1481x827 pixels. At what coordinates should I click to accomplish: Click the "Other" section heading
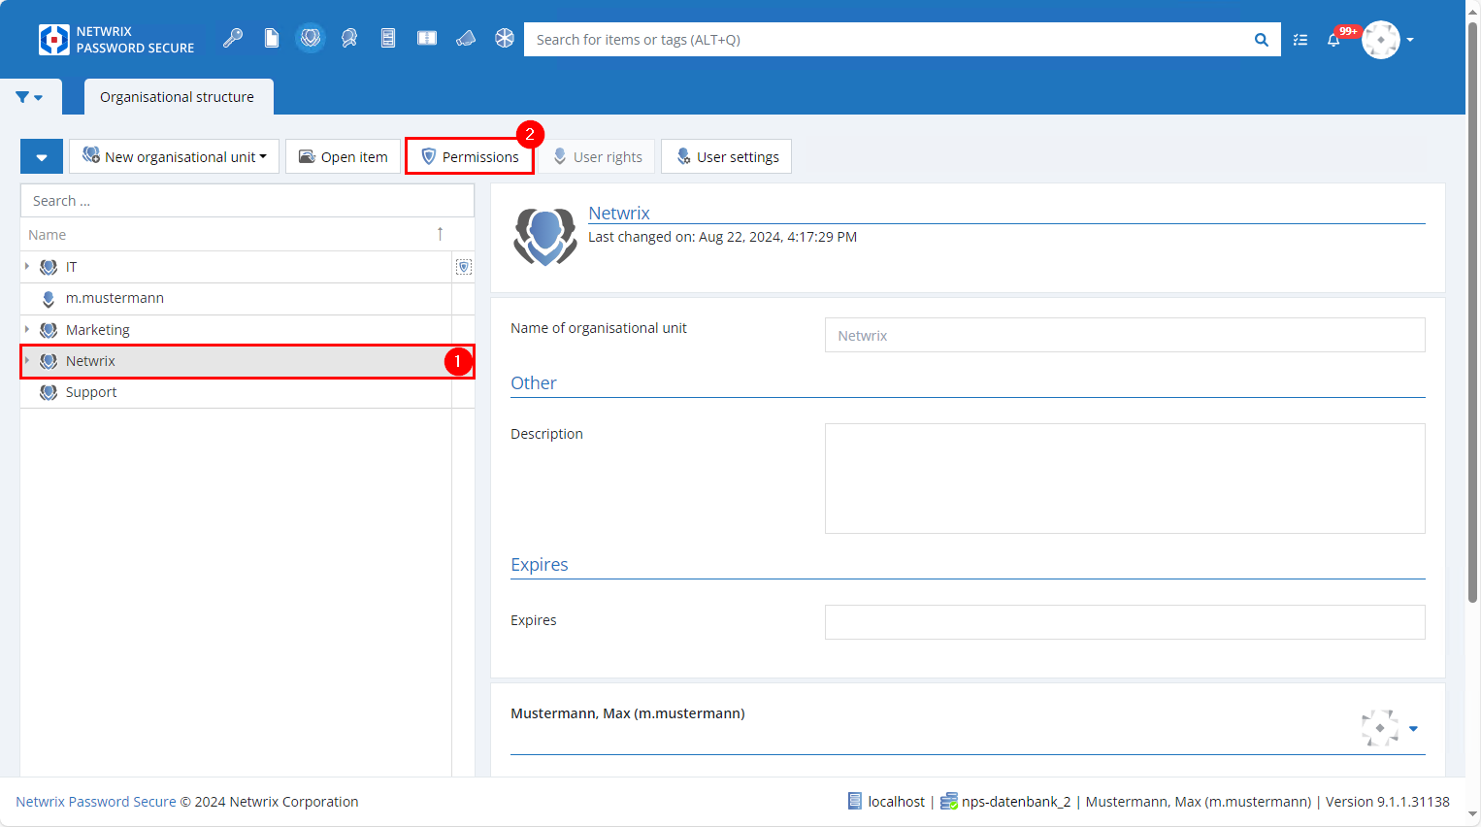tap(534, 382)
